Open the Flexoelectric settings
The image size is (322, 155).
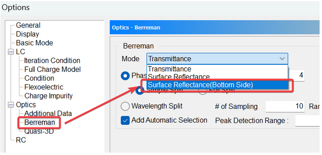pyautogui.click(x=44, y=87)
